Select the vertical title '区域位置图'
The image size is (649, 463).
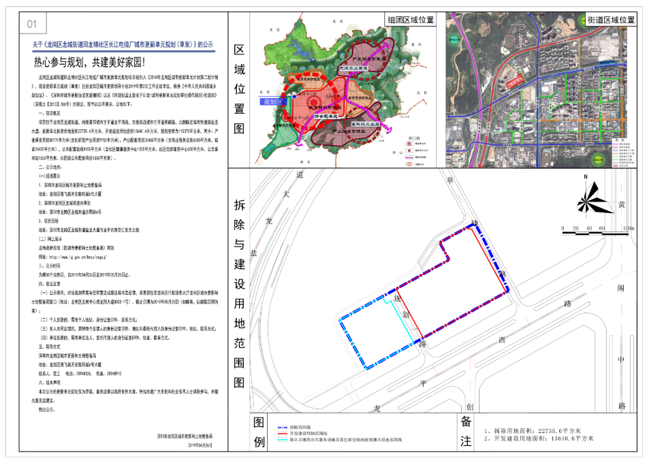coord(239,89)
